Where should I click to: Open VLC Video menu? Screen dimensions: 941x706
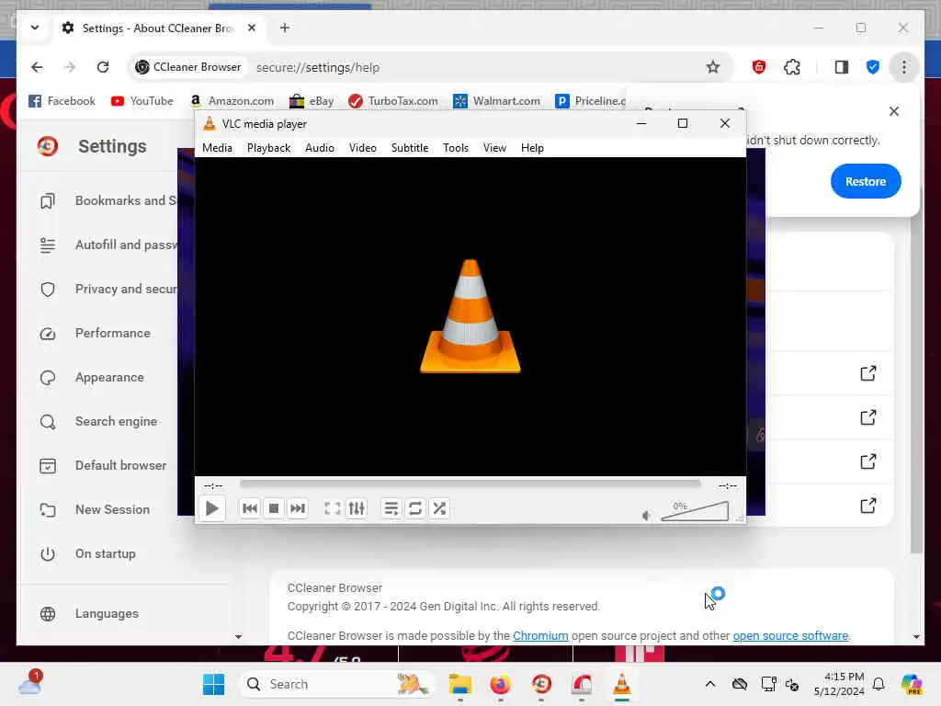362,148
